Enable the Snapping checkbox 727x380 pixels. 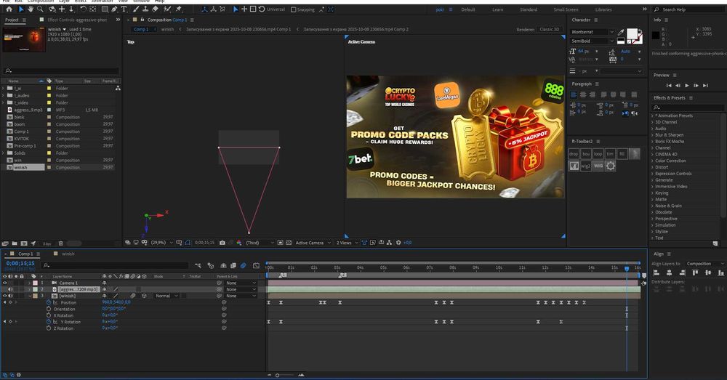293,9
